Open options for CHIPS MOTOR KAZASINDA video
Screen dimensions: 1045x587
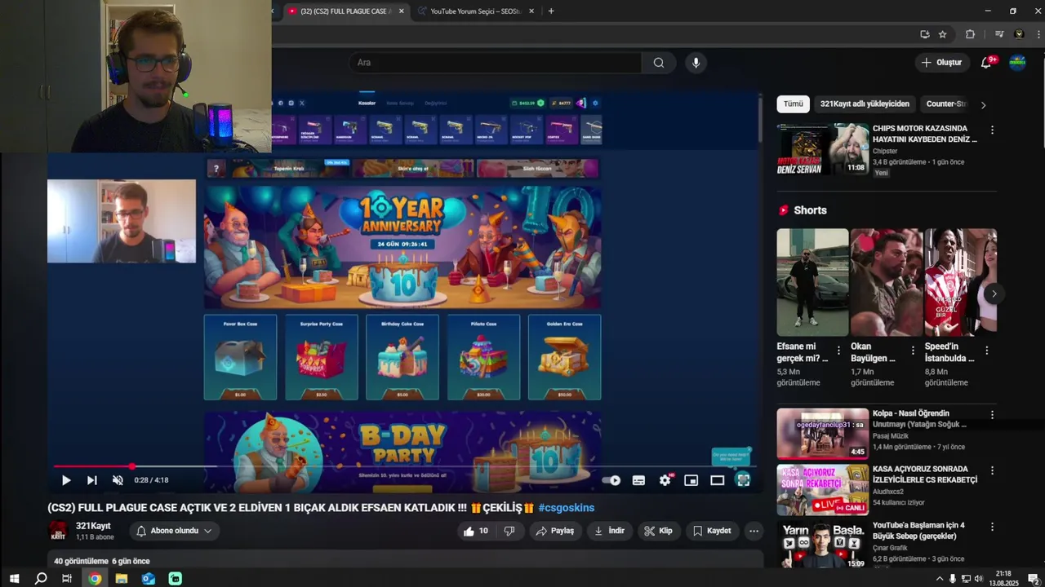point(992,130)
